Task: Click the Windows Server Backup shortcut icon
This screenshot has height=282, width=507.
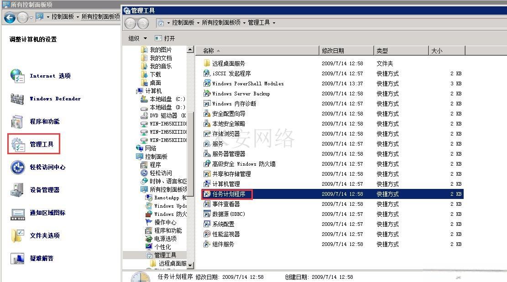Action: pos(207,94)
